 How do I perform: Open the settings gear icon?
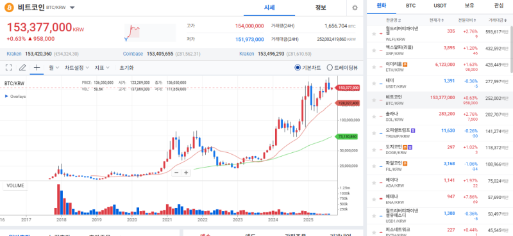click(x=355, y=8)
